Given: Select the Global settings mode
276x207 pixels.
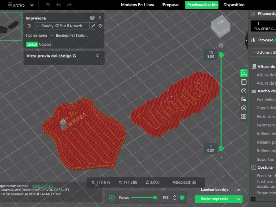Looking at the screenshot, I should pyautogui.click(x=32, y=45).
